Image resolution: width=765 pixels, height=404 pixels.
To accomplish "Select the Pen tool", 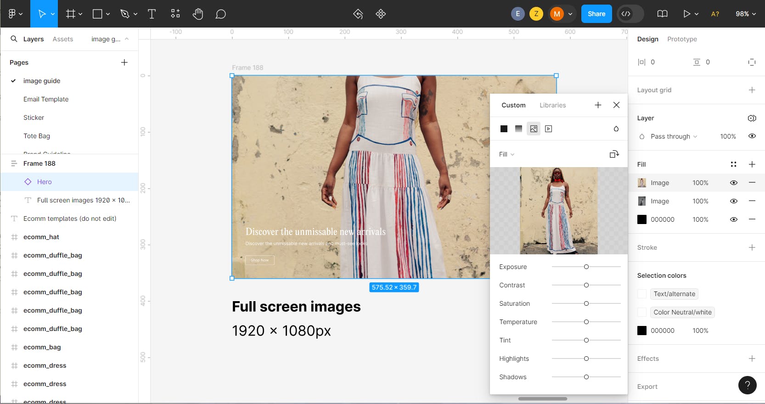I will pos(124,14).
